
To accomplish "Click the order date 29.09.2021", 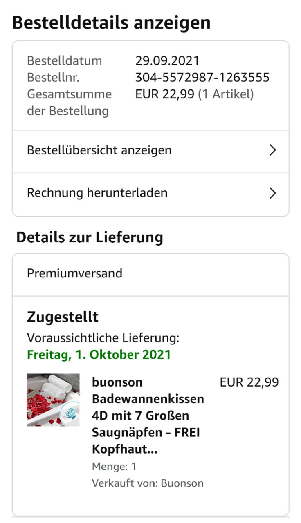I will [x=167, y=61].
